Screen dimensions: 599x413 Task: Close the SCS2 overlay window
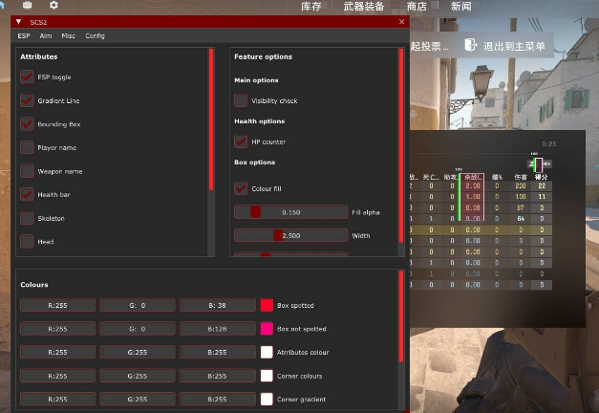click(x=401, y=21)
